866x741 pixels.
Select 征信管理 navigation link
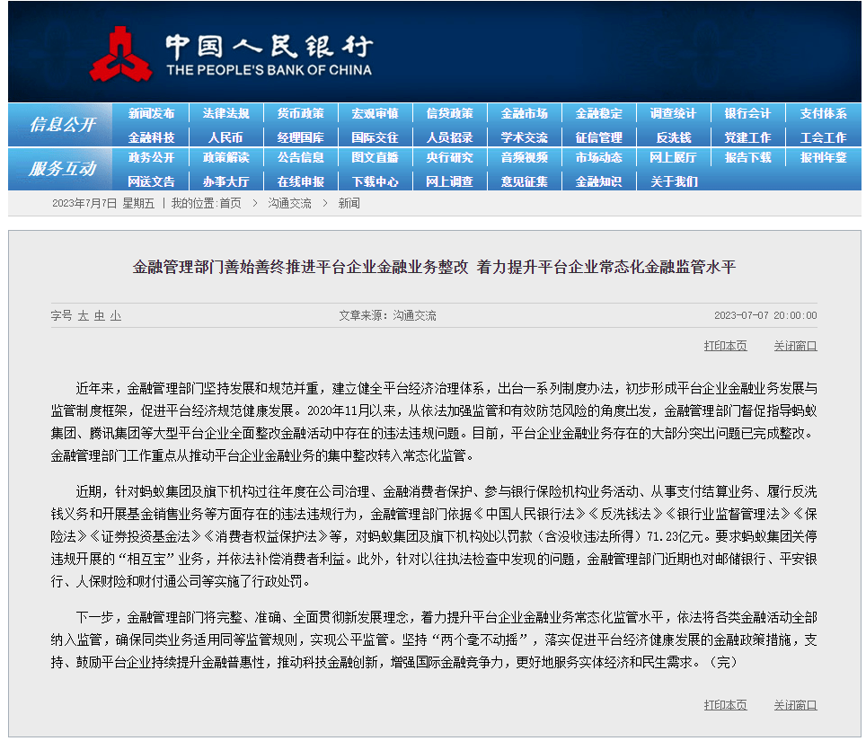[x=598, y=137]
